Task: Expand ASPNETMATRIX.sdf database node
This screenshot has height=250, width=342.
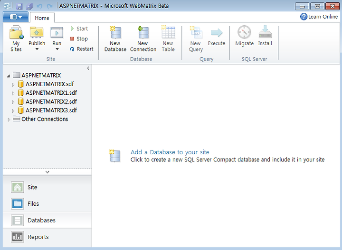Action: [x=13, y=84]
